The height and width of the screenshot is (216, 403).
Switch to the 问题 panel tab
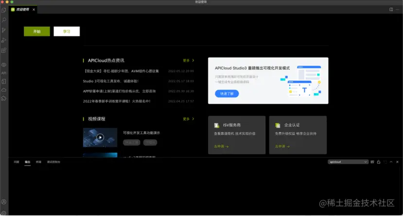tap(17, 162)
